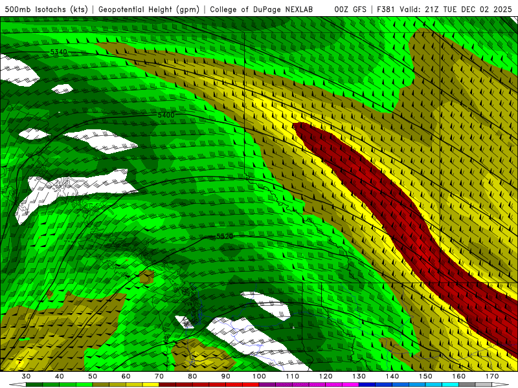The width and height of the screenshot is (518, 388).
Task: Click the 70 value on the color scale
Action: point(159,376)
